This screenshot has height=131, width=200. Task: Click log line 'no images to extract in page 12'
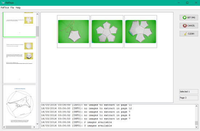pyautogui.click(x=86, y=108)
